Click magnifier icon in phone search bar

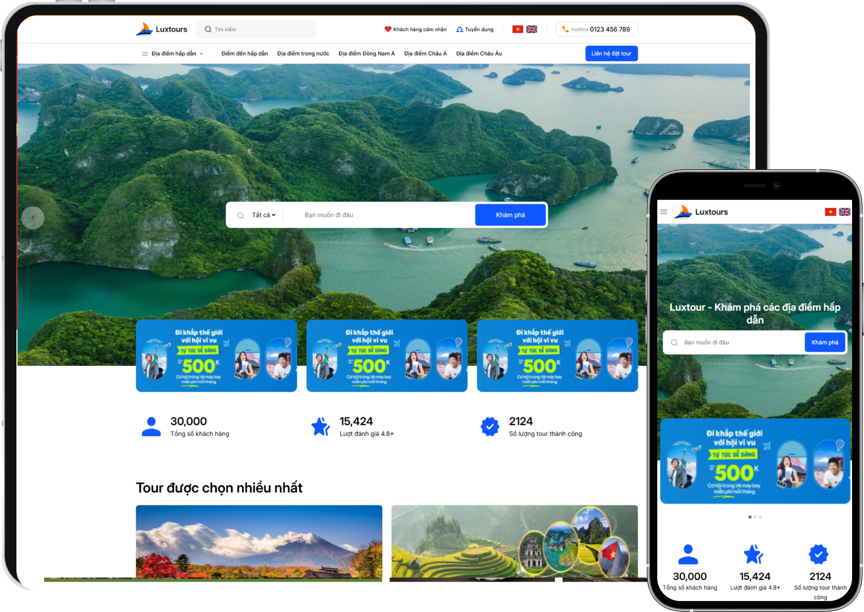click(674, 342)
